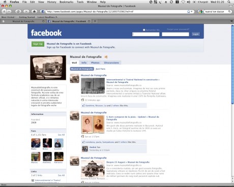
Task: Open the 'Forgot your password?' link
Action: point(178,29)
